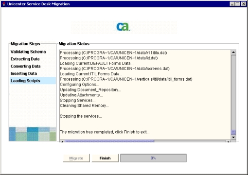Click the kt.dat processing log line

tap(109, 58)
